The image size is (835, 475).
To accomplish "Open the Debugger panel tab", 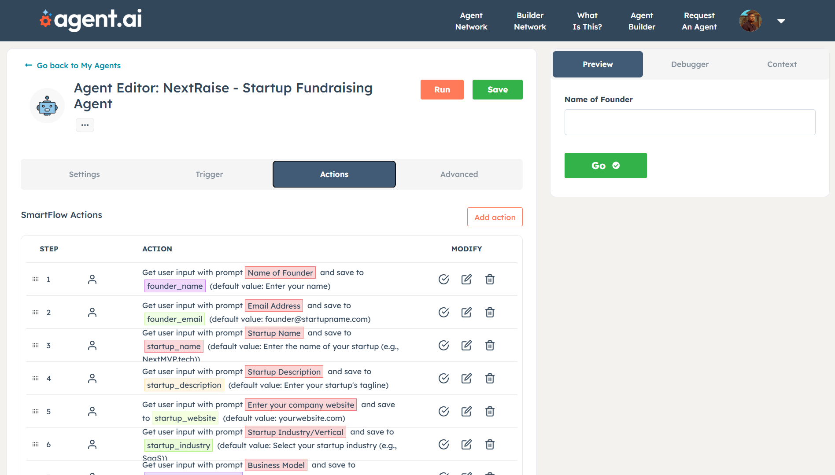I will point(690,64).
